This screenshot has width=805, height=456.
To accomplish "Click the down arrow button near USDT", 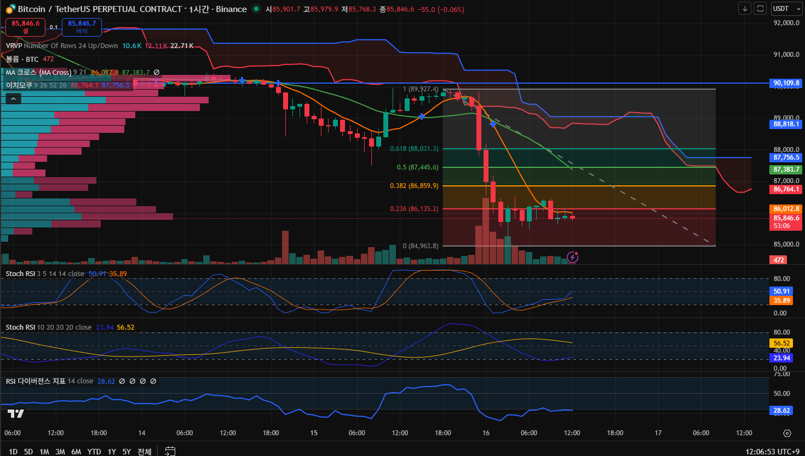I will pyautogui.click(x=744, y=8).
